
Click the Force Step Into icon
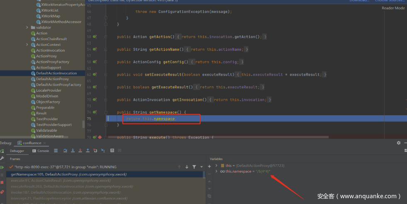(80, 151)
